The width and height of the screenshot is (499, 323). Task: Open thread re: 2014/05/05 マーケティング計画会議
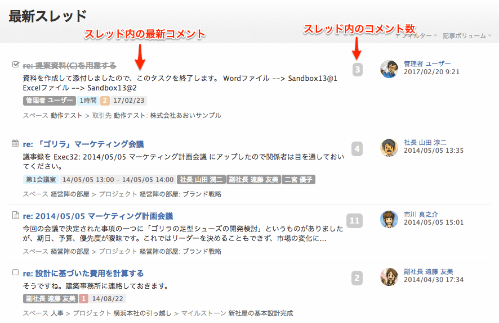pyautogui.click(x=97, y=216)
